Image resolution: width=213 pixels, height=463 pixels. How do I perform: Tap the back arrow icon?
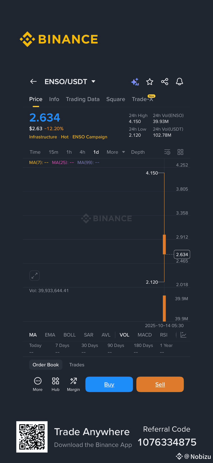pyautogui.click(x=33, y=82)
